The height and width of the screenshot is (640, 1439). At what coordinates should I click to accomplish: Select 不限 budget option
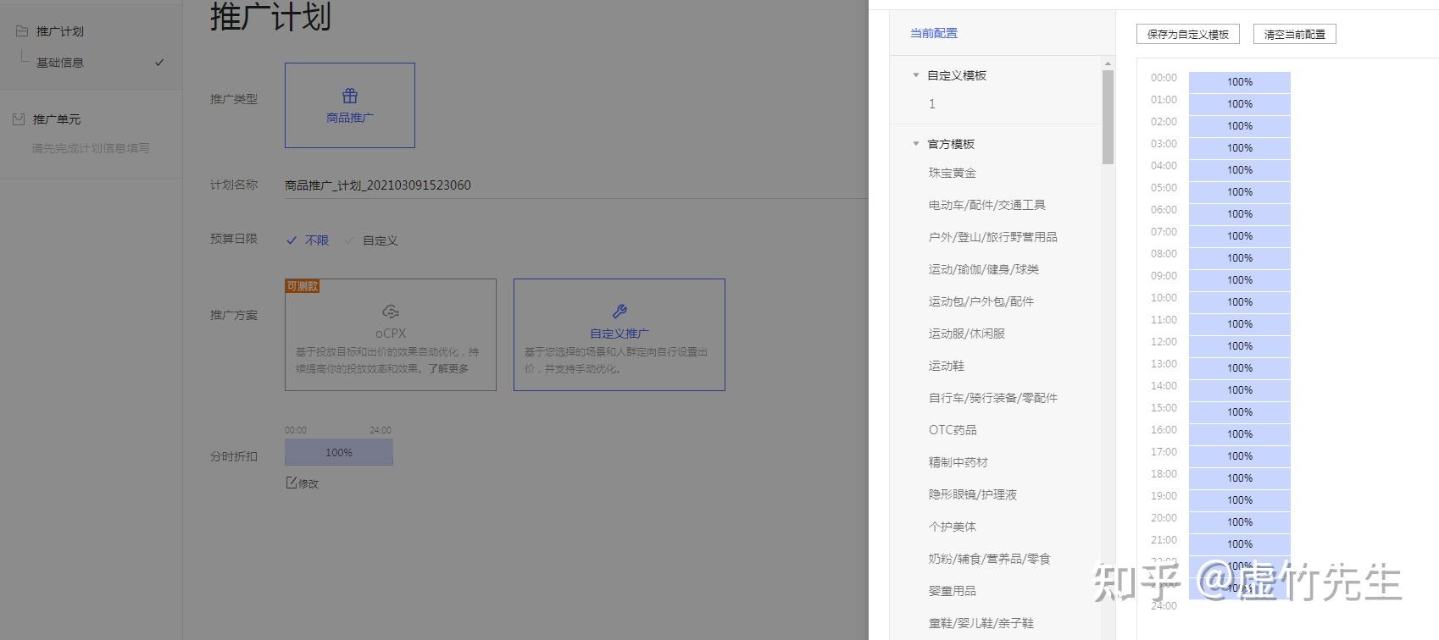click(x=308, y=240)
